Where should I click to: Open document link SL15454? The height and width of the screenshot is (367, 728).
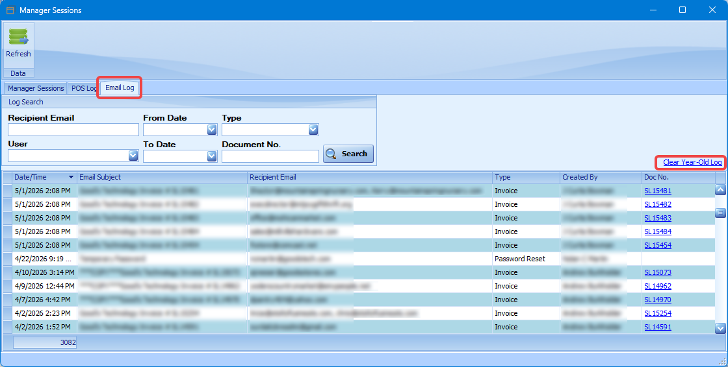point(657,245)
